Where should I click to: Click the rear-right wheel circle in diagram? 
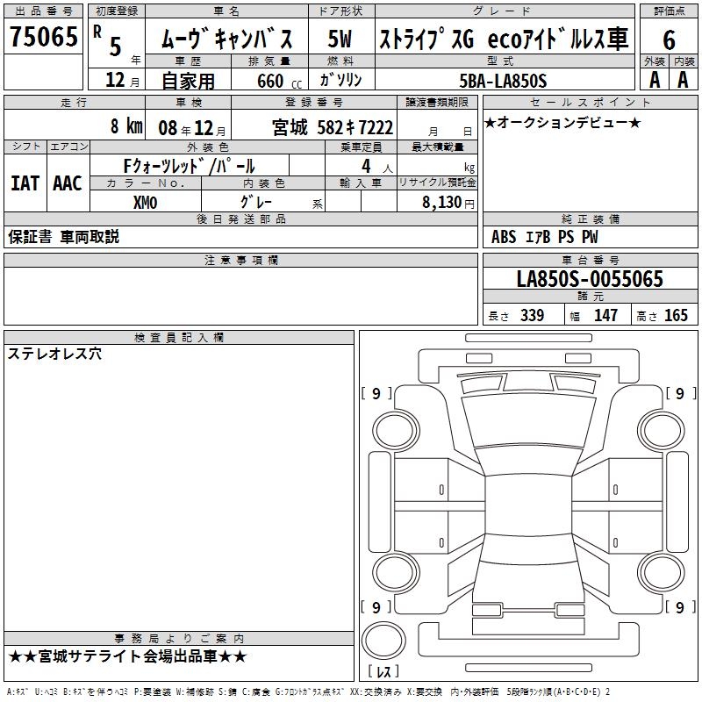tap(662, 572)
